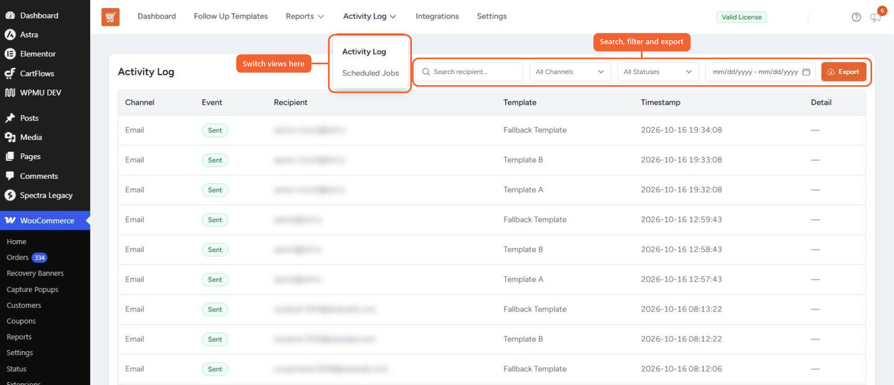Click the orange Export button
894x385 pixels.
(x=843, y=72)
